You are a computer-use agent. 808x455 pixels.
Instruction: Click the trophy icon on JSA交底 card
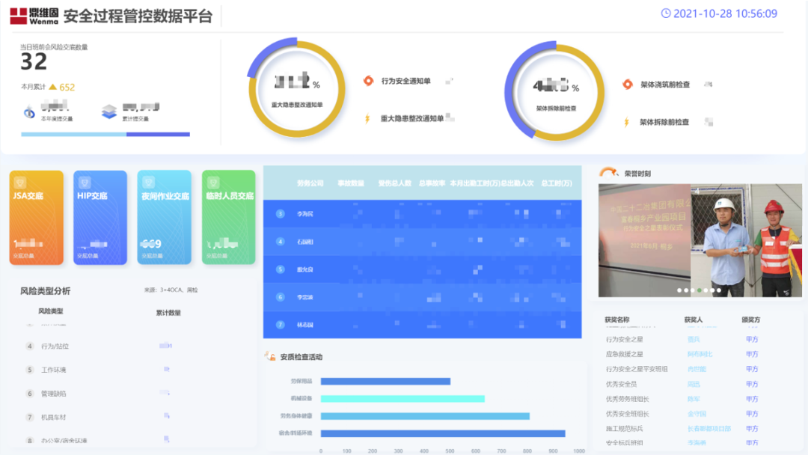coord(20,182)
